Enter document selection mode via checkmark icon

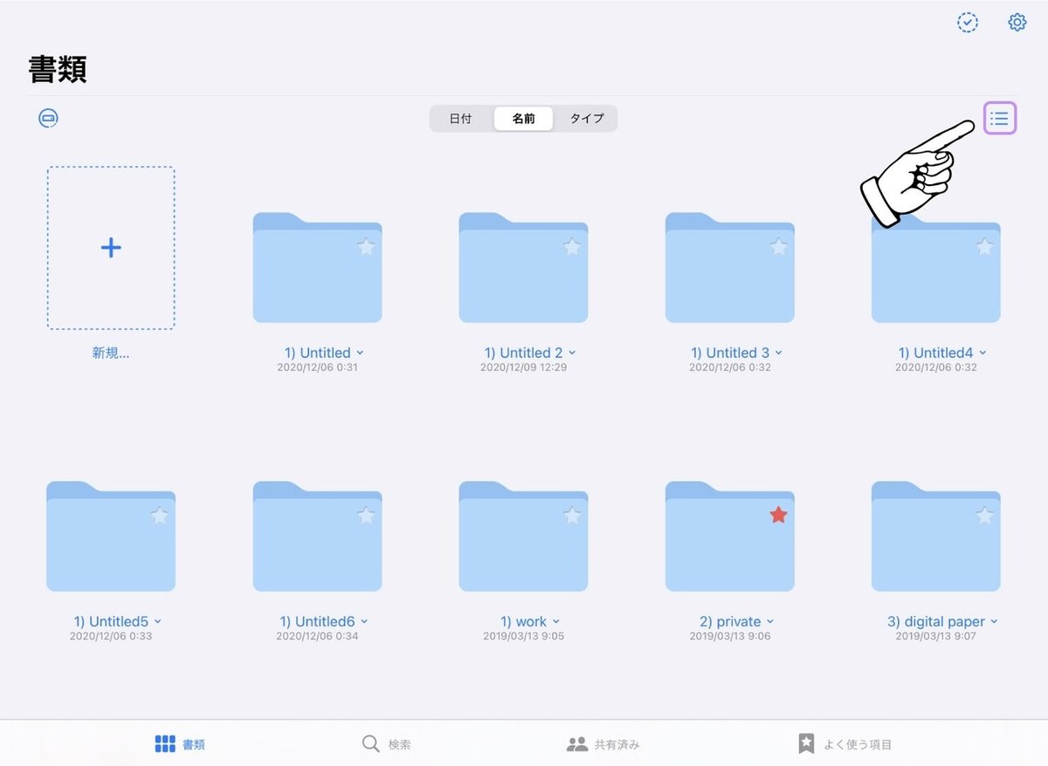tap(967, 23)
